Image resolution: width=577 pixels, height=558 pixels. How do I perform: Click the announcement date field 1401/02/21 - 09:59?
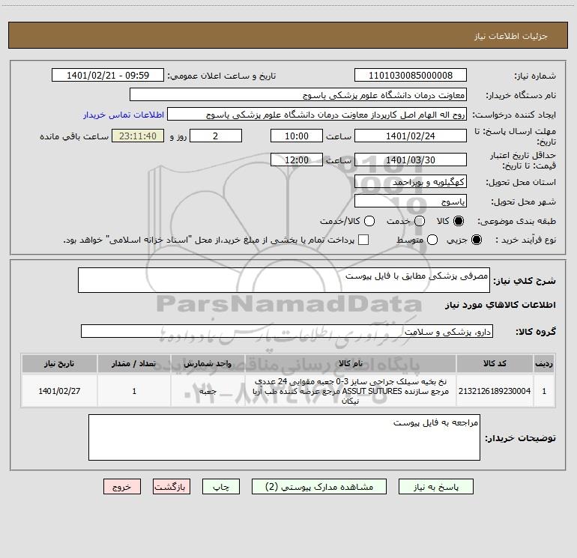pyautogui.click(x=108, y=76)
